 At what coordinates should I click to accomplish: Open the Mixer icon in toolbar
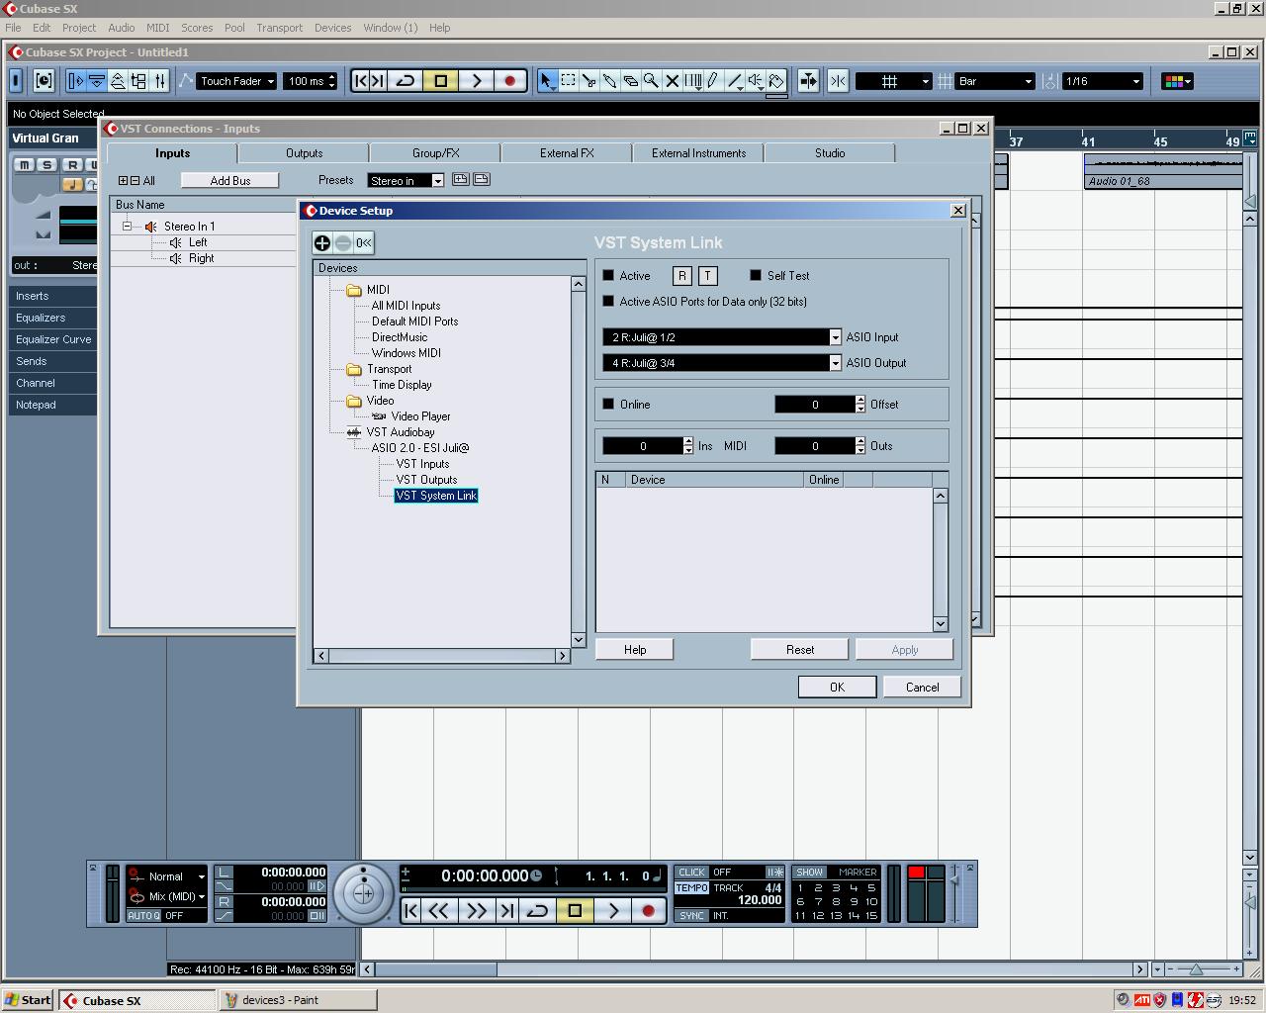pyautogui.click(x=160, y=81)
